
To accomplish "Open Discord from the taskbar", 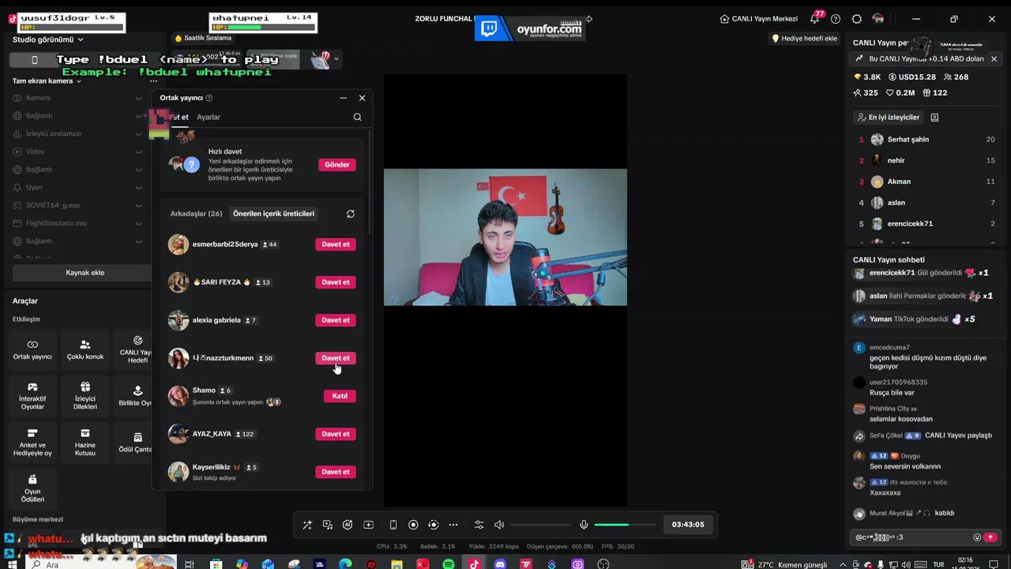I will pyautogui.click(x=500, y=564).
